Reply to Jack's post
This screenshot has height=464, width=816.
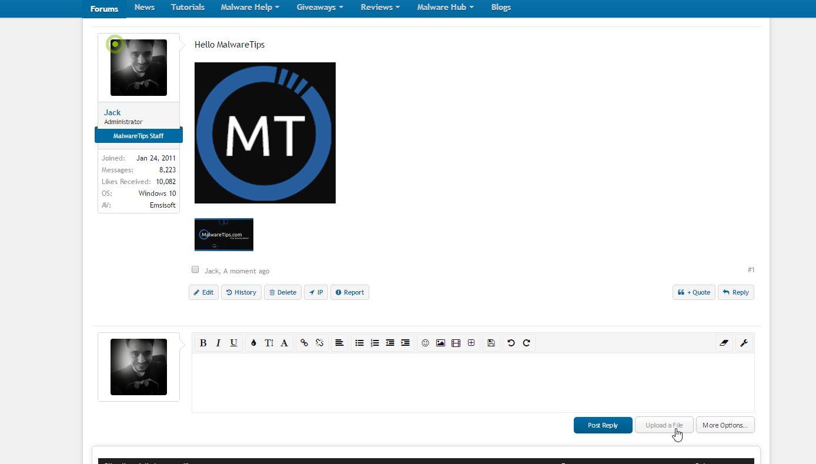tap(735, 292)
